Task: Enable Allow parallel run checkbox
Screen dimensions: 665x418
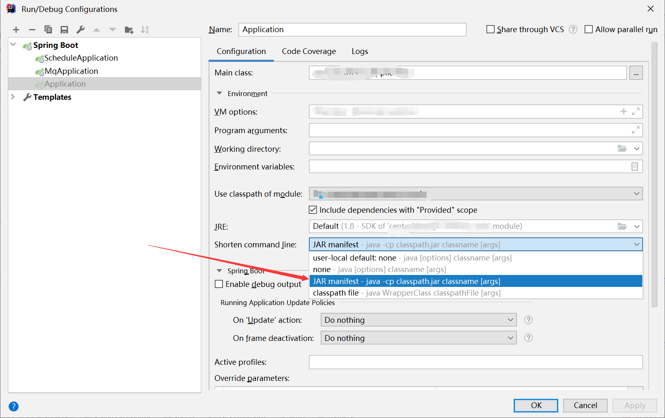Action: coord(589,29)
